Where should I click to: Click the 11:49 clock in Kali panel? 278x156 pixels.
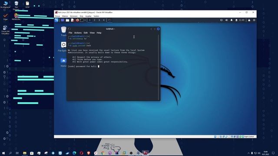[x=242, y=20]
